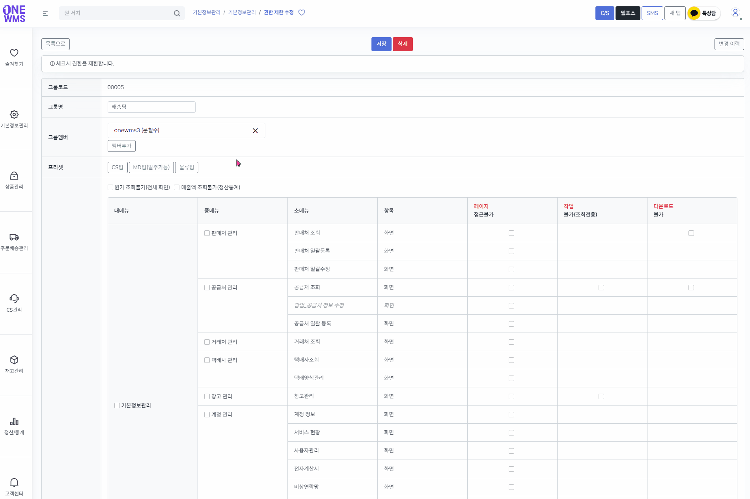
Task: Open the 변경 이력 history button
Action: pyautogui.click(x=729, y=44)
